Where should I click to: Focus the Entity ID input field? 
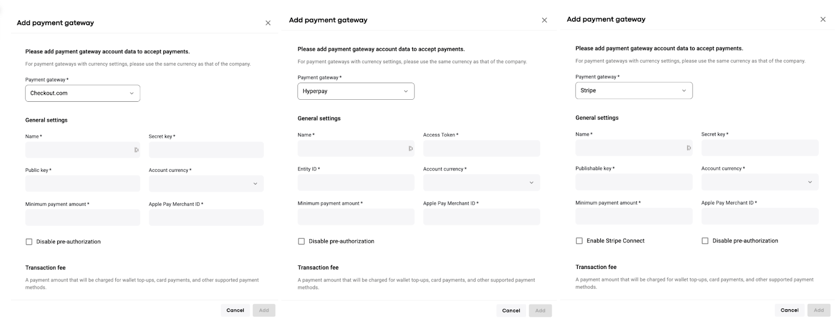pyautogui.click(x=355, y=183)
